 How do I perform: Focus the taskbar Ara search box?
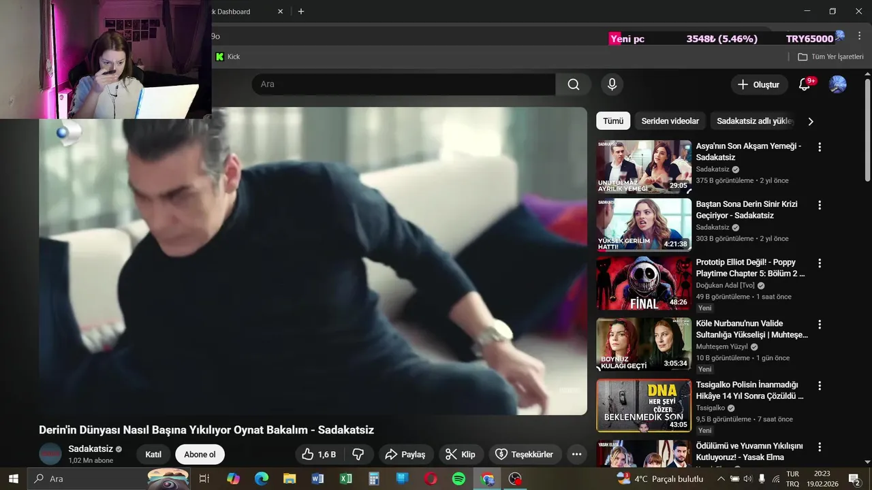point(109,478)
